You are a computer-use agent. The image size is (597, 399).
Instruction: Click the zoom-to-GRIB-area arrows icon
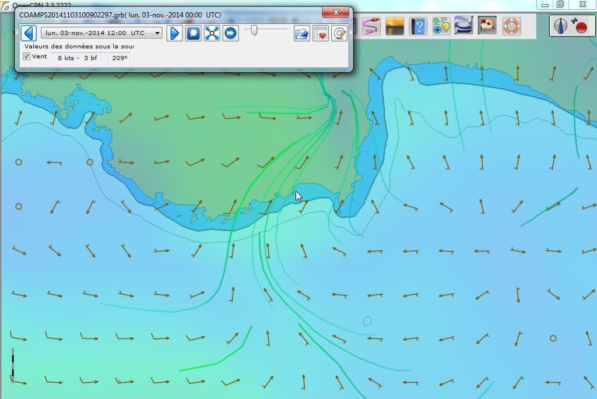coord(212,33)
